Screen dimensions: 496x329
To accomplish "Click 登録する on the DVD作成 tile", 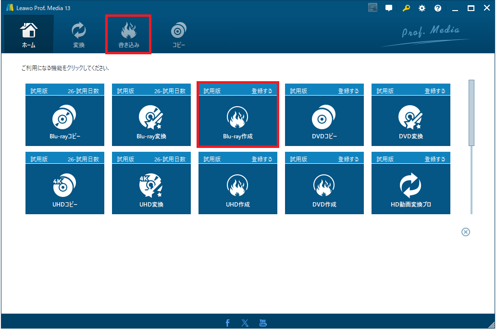I will coord(348,159).
